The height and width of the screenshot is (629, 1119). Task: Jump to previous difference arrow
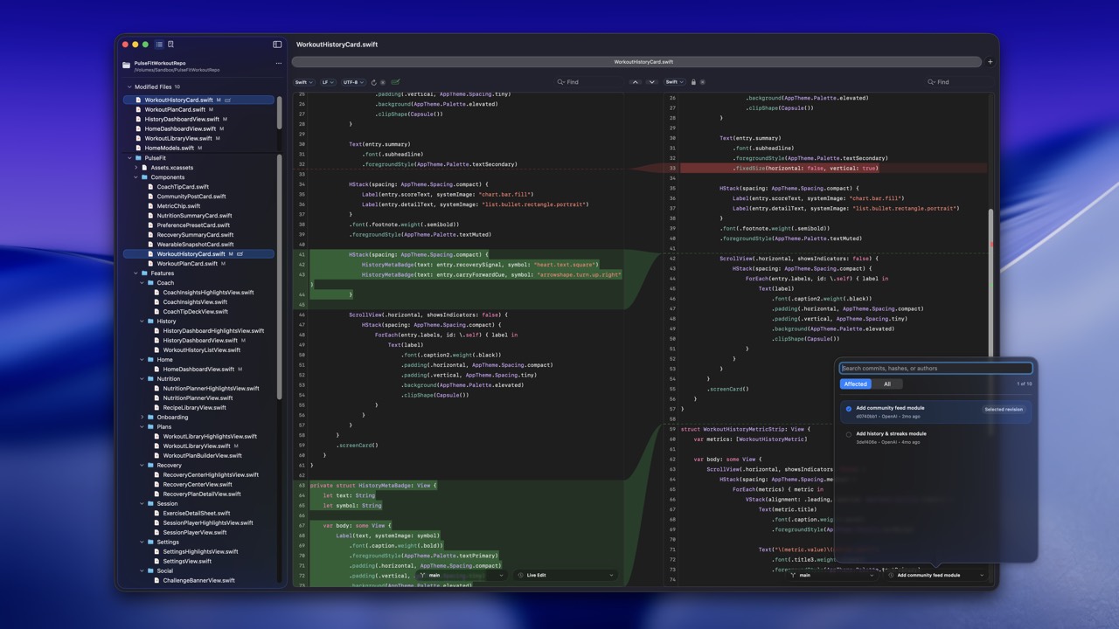(636, 82)
